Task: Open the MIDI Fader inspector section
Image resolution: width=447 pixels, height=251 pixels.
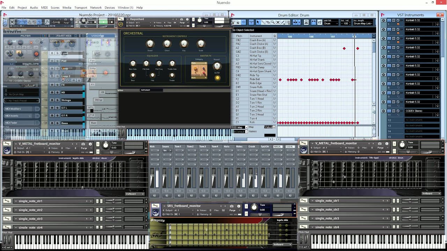Action: pyautogui.click(x=22, y=123)
